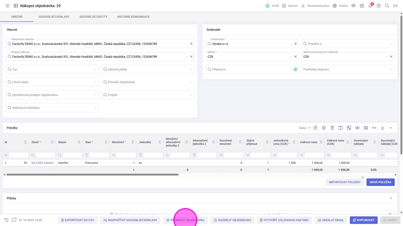This screenshot has height=226, width=403.
Task: Click the logout arrow icon
Action: coord(395,6)
